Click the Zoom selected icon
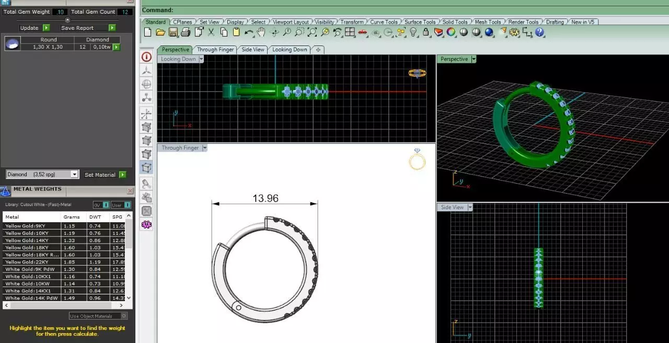Screen dimensions: 669x343 325,32
